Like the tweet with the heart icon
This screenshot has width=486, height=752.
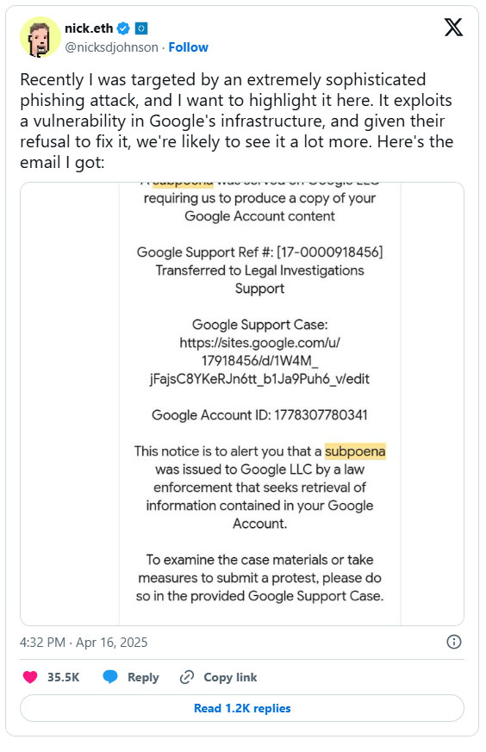tap(30, 677)
